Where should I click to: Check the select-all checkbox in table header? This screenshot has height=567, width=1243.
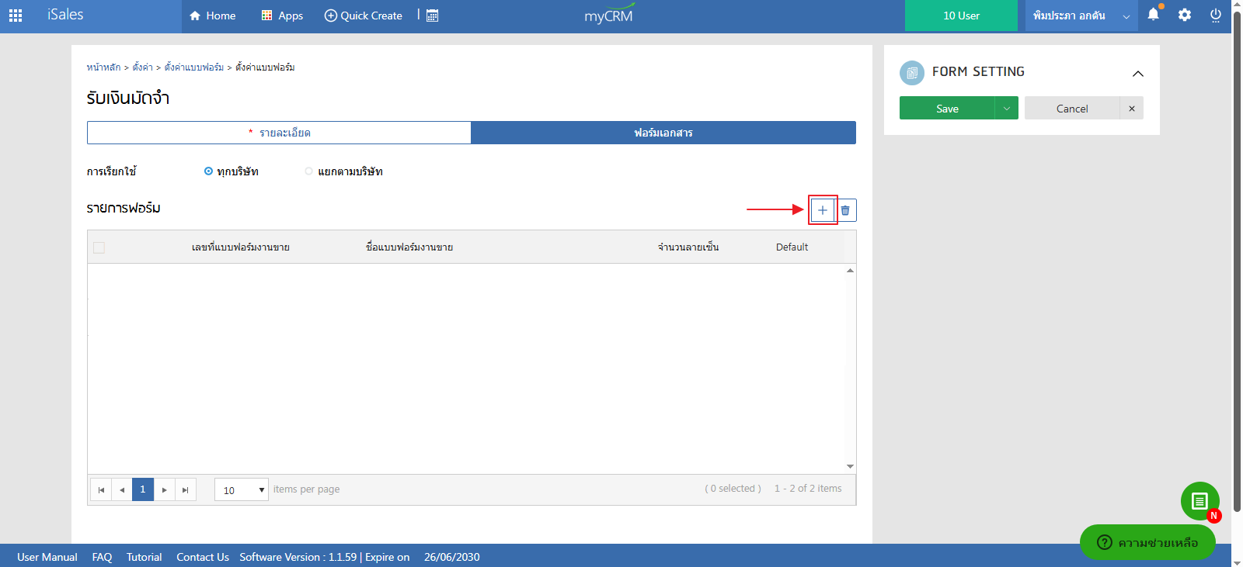[99, 247]
